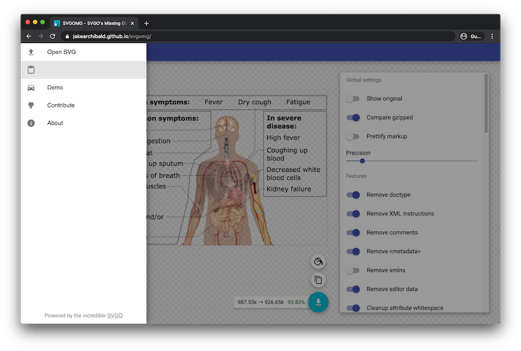Select the SVGOMG browser tab
Viewport: 521px width, 351px height.
94,23
